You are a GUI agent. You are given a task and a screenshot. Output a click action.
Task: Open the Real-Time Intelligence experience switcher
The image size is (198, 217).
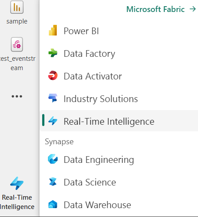pos(17,193)
